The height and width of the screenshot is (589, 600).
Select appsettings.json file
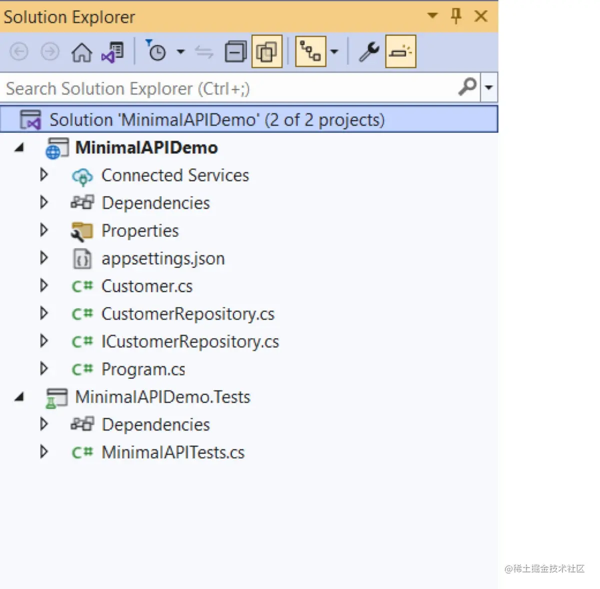pyautogui.click(x=163, y=259)
